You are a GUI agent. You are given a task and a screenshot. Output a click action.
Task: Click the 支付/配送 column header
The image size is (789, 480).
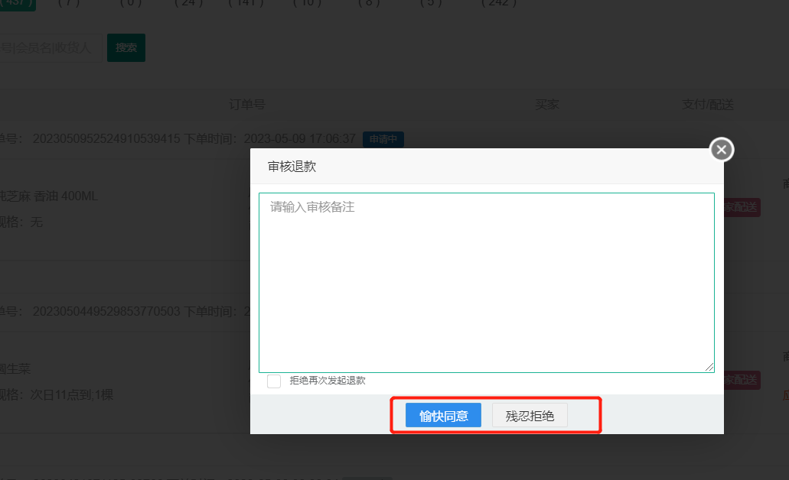click(708, 104)
